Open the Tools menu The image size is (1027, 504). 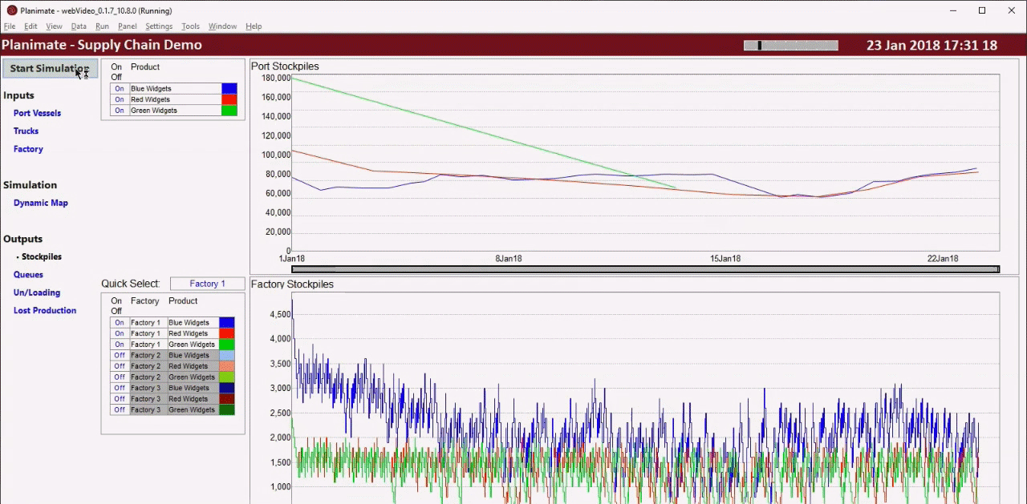pos(190,26)
